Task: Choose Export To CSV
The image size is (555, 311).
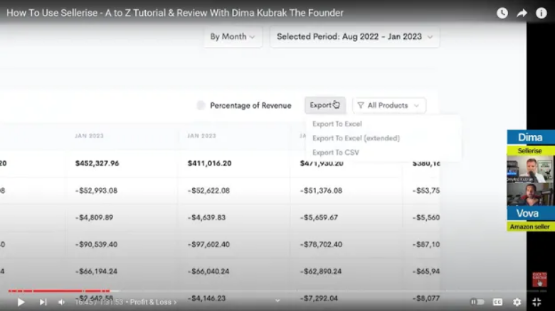Action: tap(336, 153)
